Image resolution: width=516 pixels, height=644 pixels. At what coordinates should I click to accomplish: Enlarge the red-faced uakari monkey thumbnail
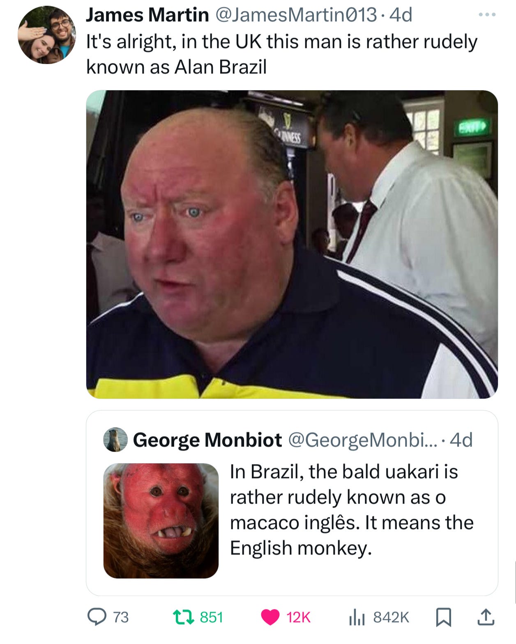tap(161, 521)
